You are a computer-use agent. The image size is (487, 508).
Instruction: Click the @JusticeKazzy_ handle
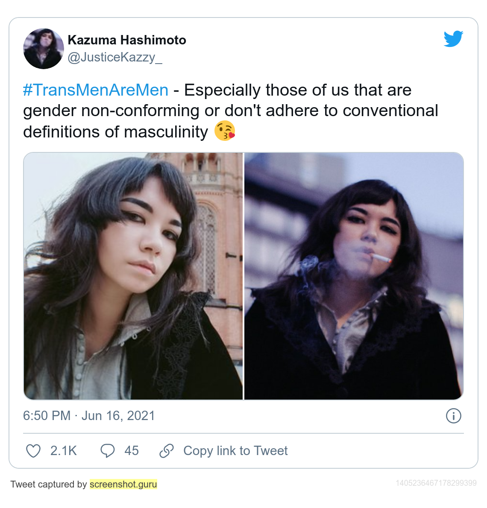point(115,57)
